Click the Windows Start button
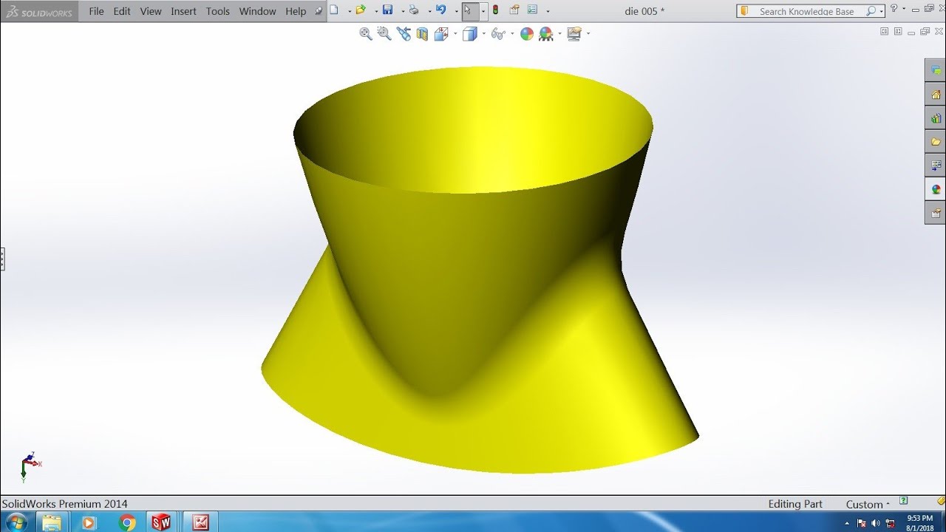The width and height of the screenshot is (946, 532). tap(16, 522)
